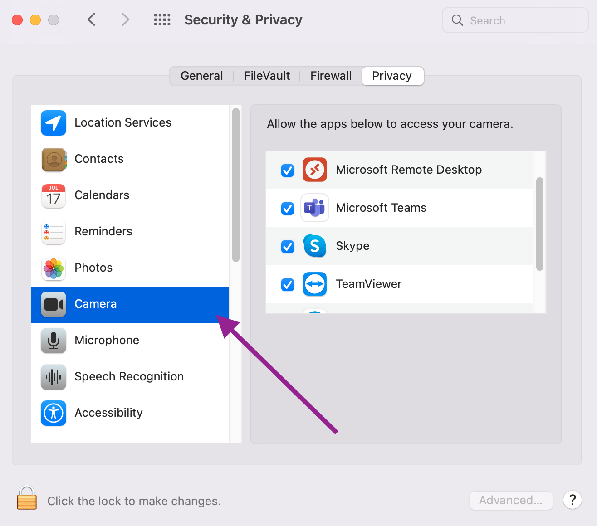Select the Privacy tab
Viewport: 597px width, 526px height.
[x=392, y=76]
